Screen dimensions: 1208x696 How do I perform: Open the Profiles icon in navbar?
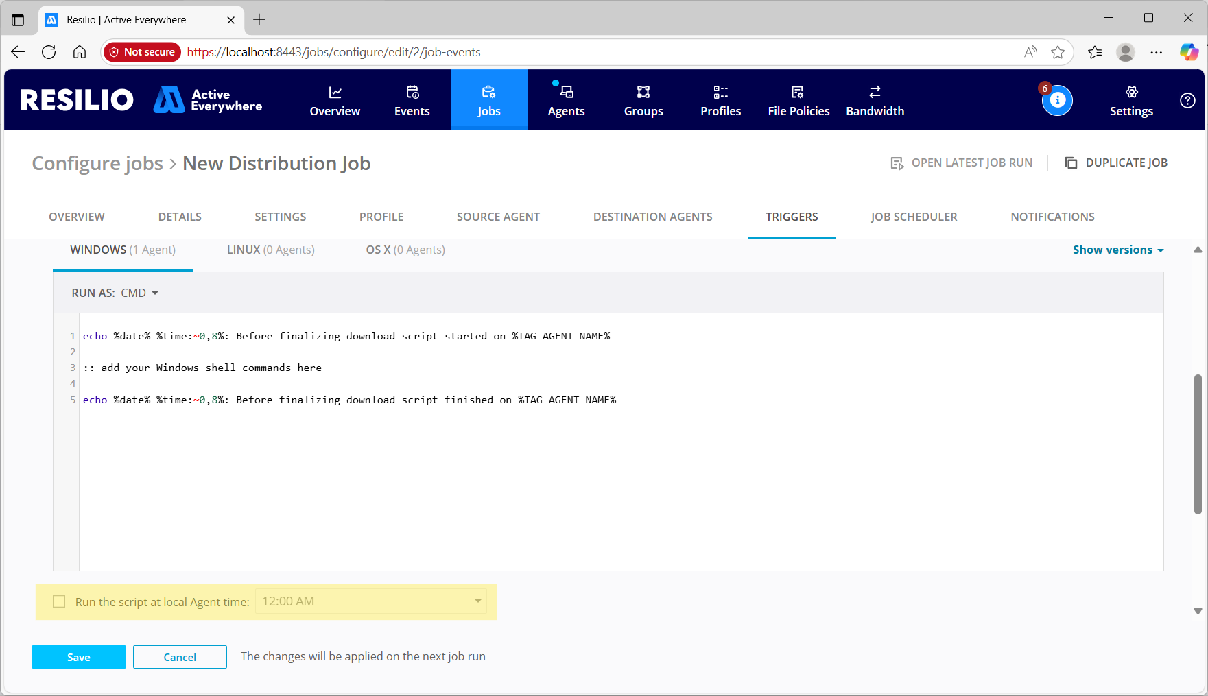pyautogui.click(x=720, y=93)
